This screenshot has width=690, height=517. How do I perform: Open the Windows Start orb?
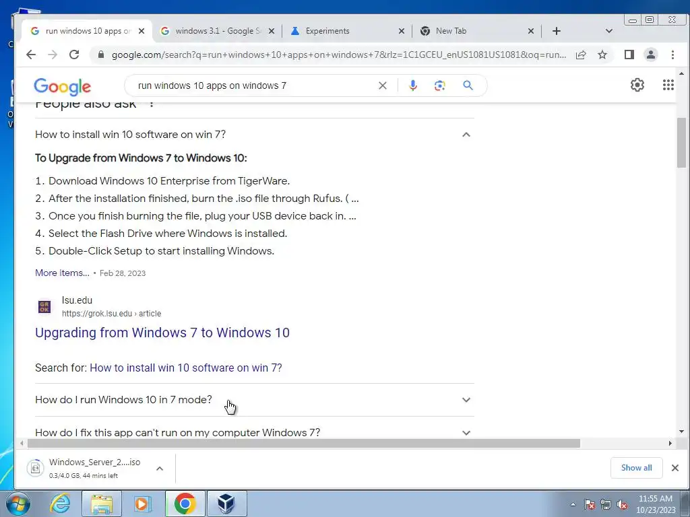coord(18,504)
